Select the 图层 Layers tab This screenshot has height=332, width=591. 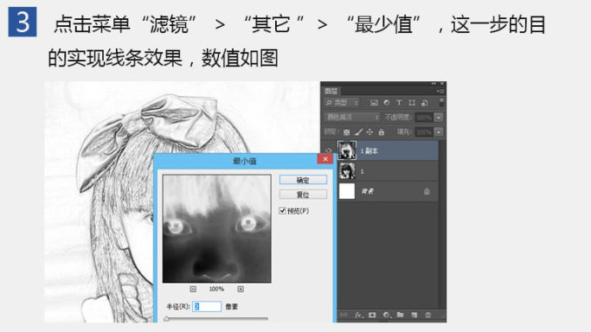click(331, 91)
